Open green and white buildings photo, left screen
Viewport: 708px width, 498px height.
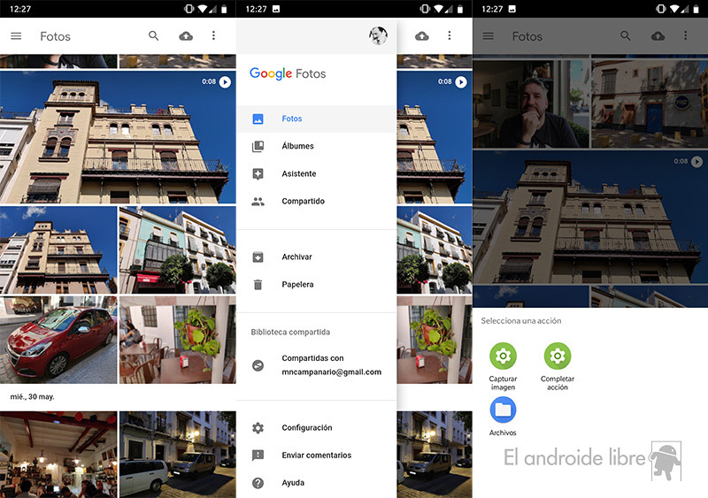point(178,249)
